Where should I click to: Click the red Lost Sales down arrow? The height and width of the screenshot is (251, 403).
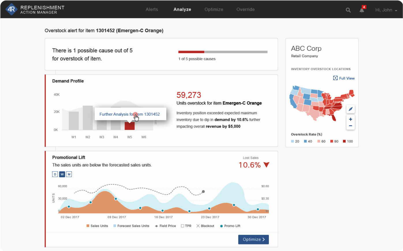pyautogui.click(x=266, y=165)
